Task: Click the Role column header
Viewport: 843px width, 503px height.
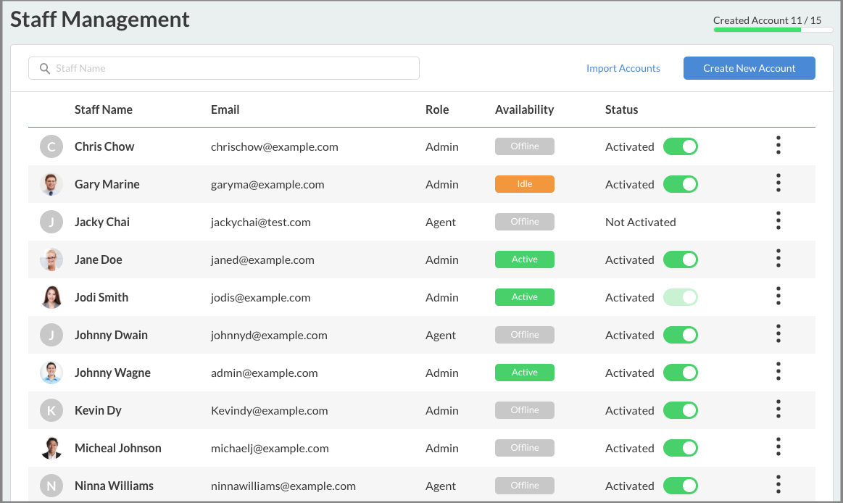Action: pos(437,109)
